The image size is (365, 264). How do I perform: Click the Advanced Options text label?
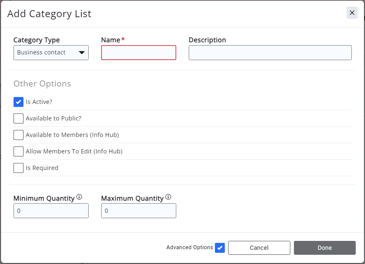189,247
